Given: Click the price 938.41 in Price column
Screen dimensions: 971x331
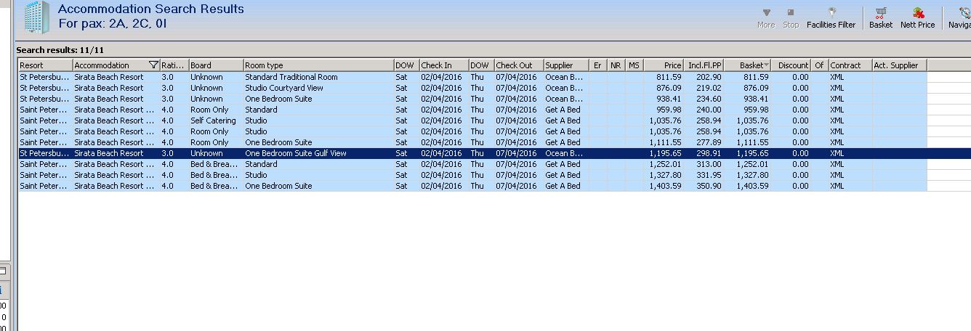Looking at the screenshot, I should coord(669,99).
